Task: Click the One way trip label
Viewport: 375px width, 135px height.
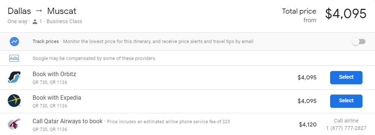Action: (17, 21)
